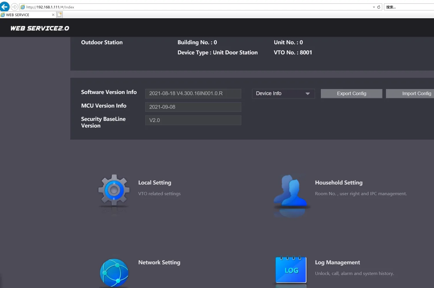Viewport: 434px width, 288px height.
Task: Open Log Management calendar icon
Action: pos(291,269)
